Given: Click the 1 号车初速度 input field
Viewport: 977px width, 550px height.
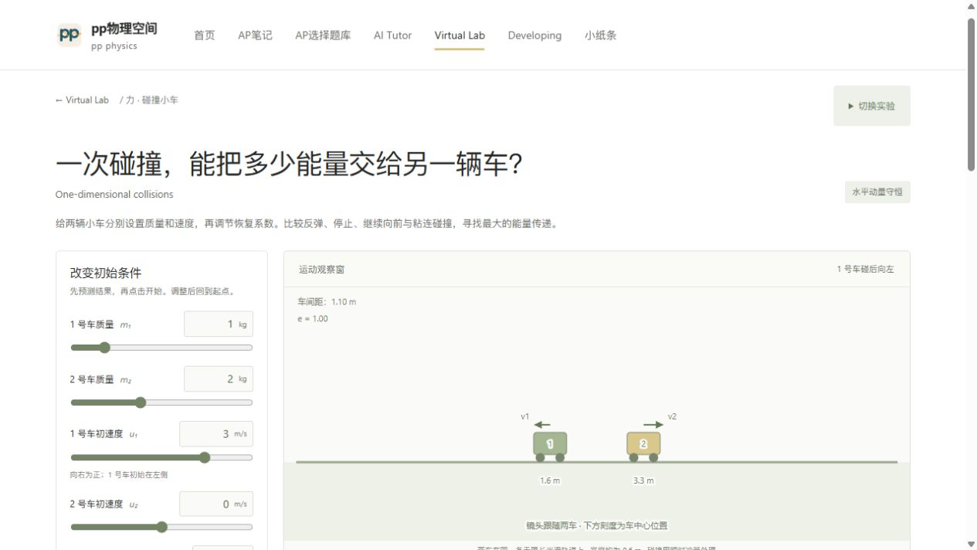Looking at the screenshot, I should 216,434.
